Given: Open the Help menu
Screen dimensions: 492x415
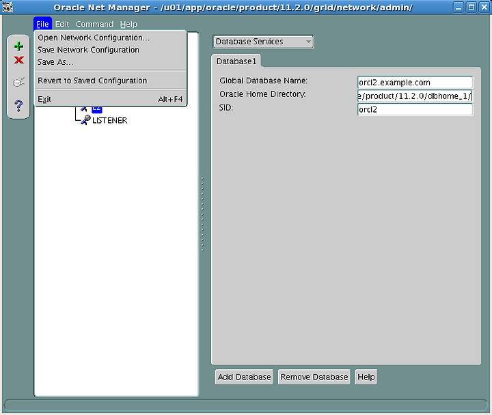Looking at the screenshot, I should pyautogui.click(x=128, y=24).
